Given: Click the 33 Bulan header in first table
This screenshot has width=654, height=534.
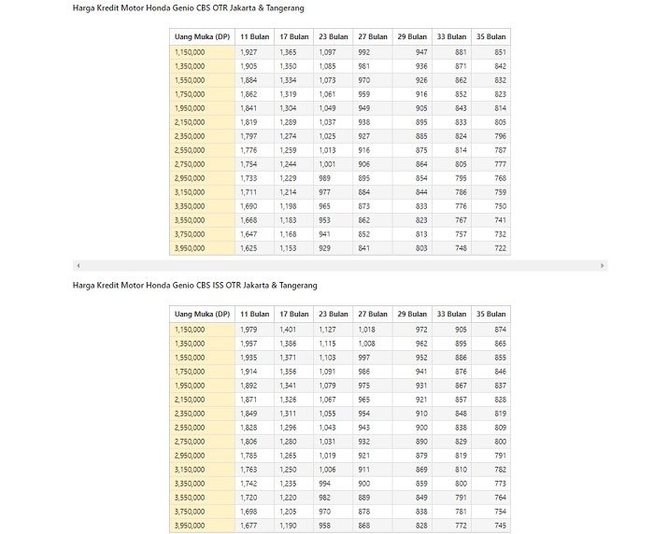Looking at the screenshot, I should pos(451,36).
